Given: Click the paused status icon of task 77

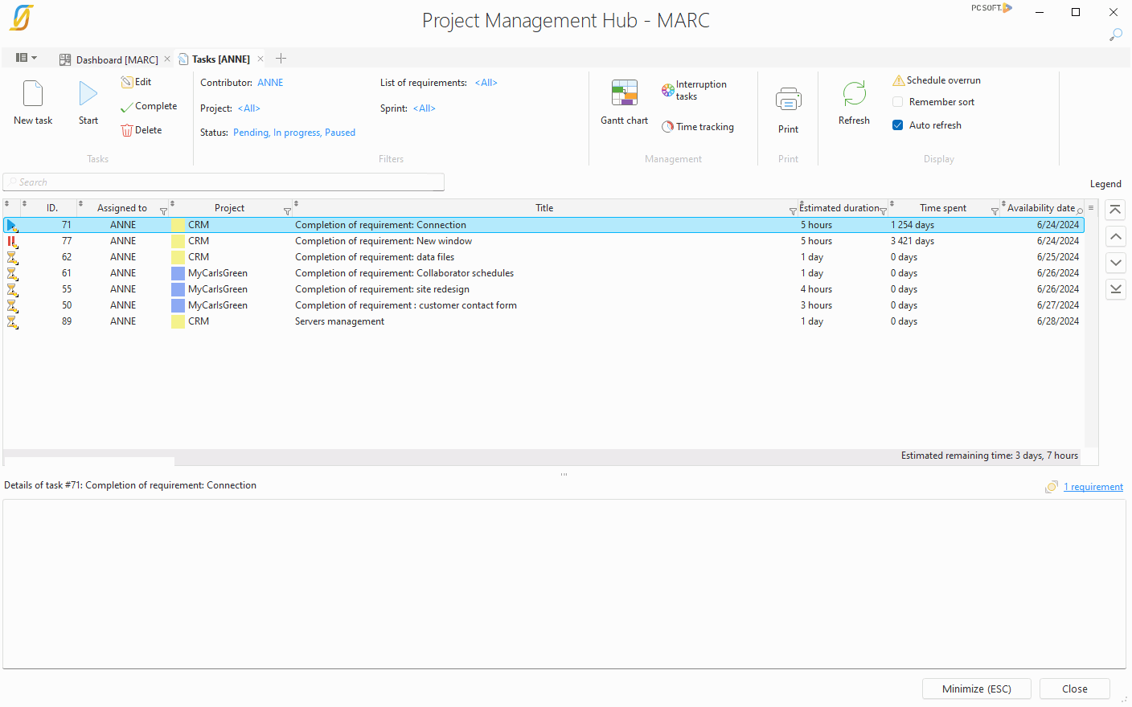Looking at the screenshot, I should [12, 241].
